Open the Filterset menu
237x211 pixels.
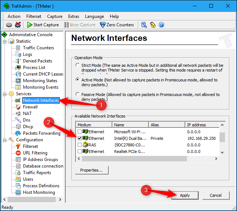pos(34,16)
